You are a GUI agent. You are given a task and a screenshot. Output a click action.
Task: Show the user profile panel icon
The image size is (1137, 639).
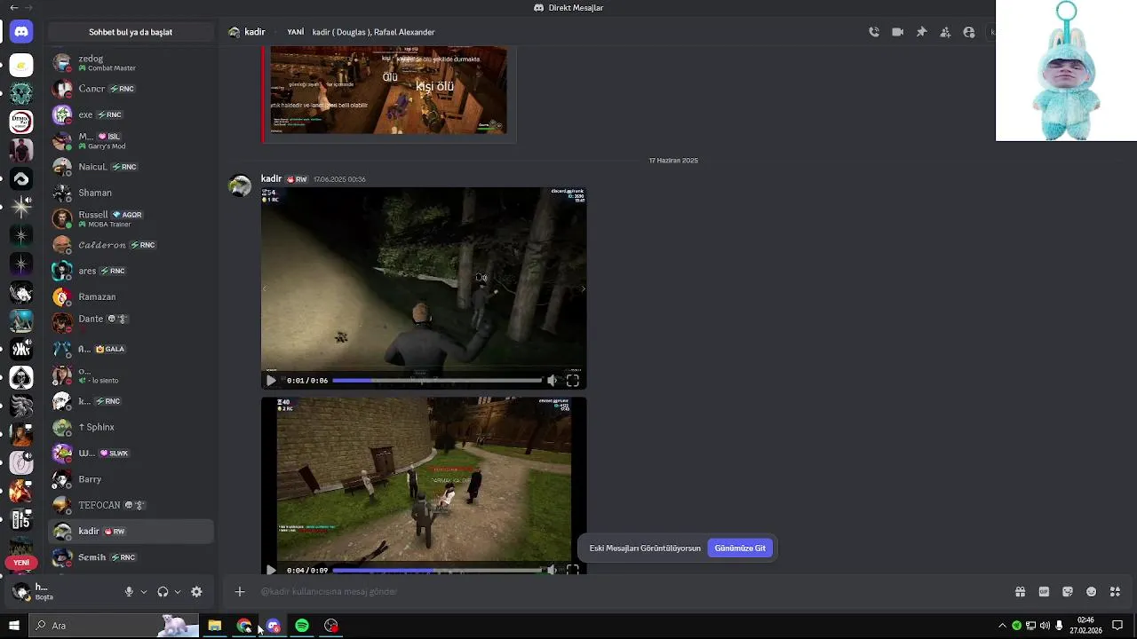tap(969, 32)
